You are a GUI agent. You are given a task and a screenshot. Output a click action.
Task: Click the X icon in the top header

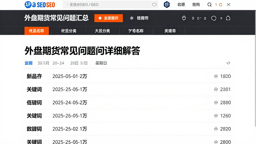point(228,4)
